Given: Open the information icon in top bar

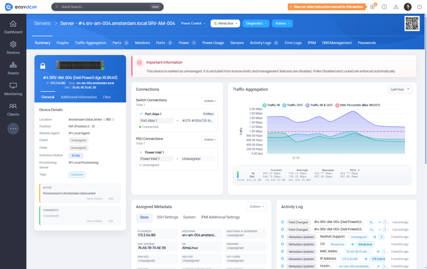Looking at the screenshot, I should 384,7.
